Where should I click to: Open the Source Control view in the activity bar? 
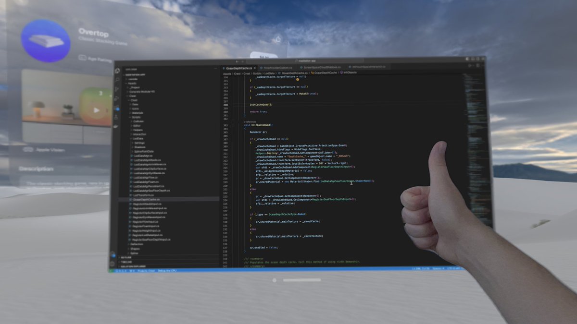117,89
